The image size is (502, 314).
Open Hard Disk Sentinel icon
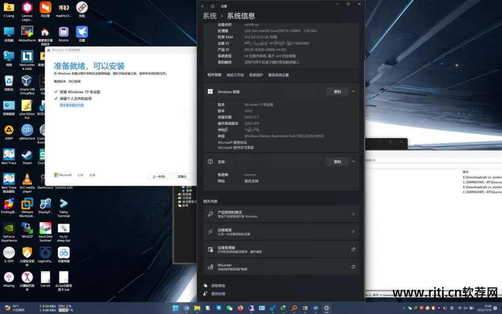[45, 232]
